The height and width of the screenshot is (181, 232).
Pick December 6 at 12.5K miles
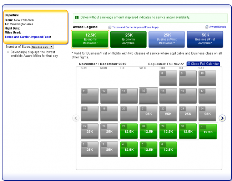168,149
